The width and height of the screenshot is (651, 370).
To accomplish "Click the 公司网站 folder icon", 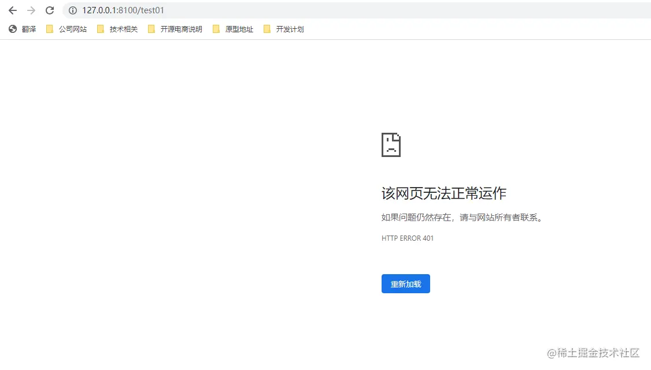I will (x=50, y=28).
